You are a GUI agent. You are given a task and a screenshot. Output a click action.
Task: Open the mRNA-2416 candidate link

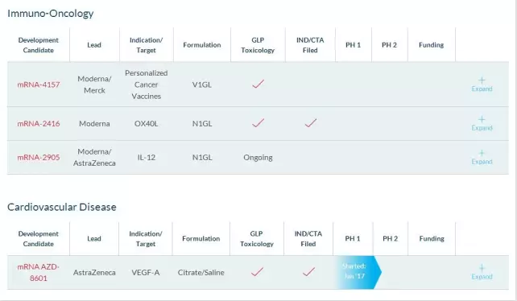[39, 124]
